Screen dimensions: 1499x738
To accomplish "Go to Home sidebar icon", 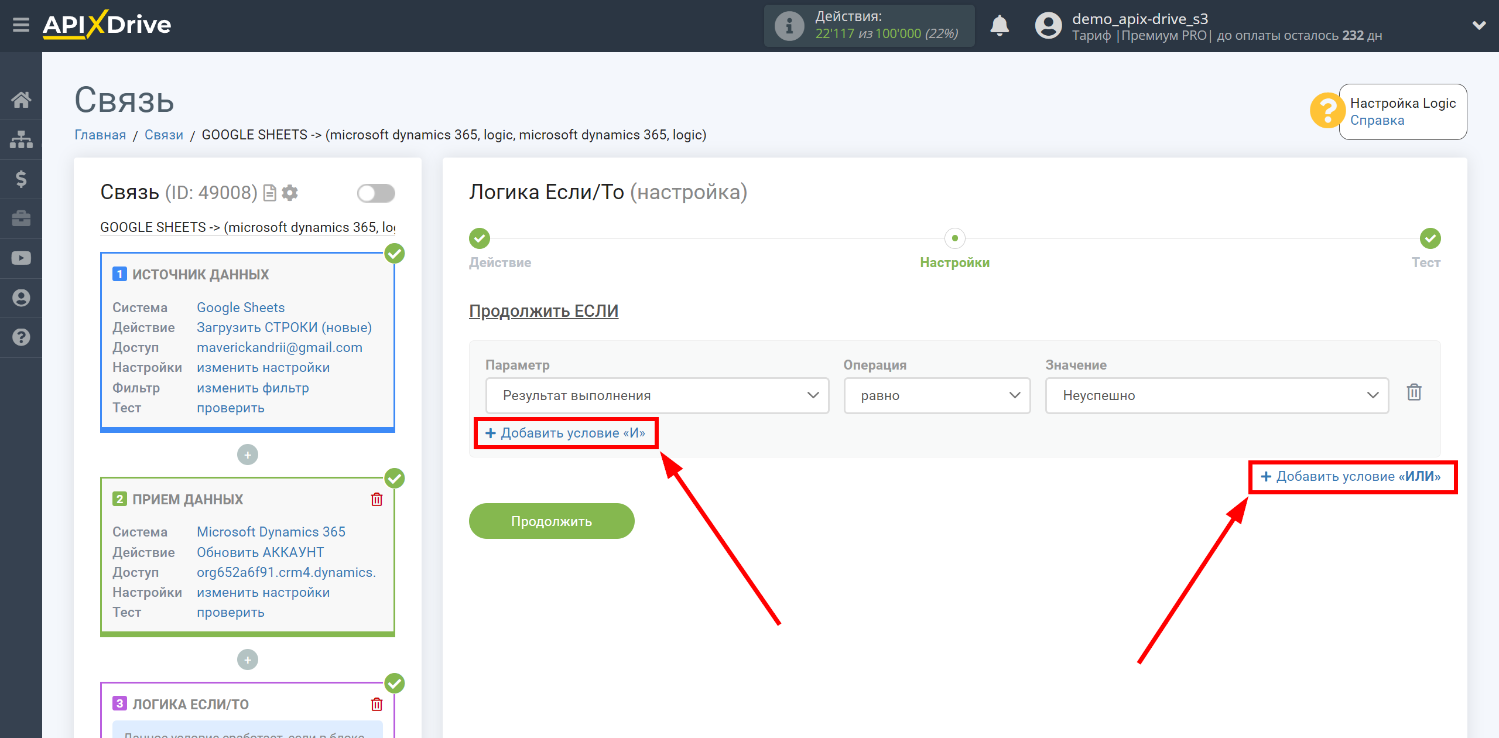I will 21,100.
